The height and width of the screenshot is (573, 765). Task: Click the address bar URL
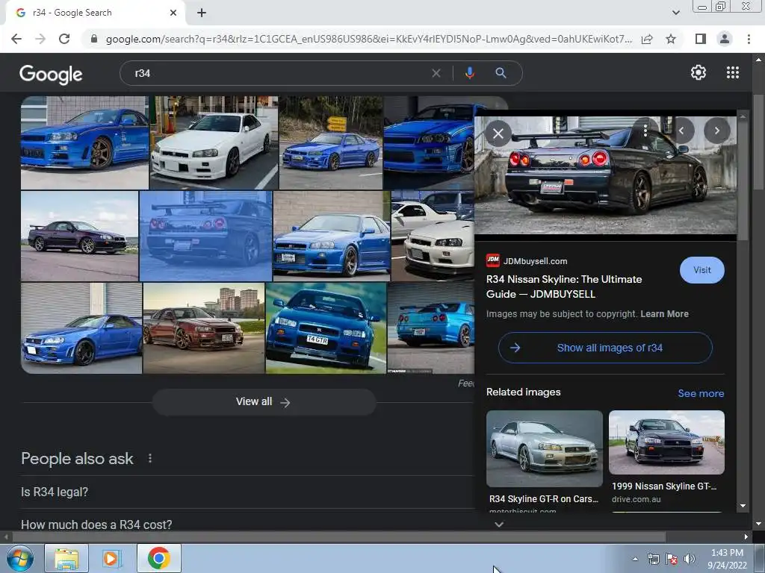pos(368,39)
